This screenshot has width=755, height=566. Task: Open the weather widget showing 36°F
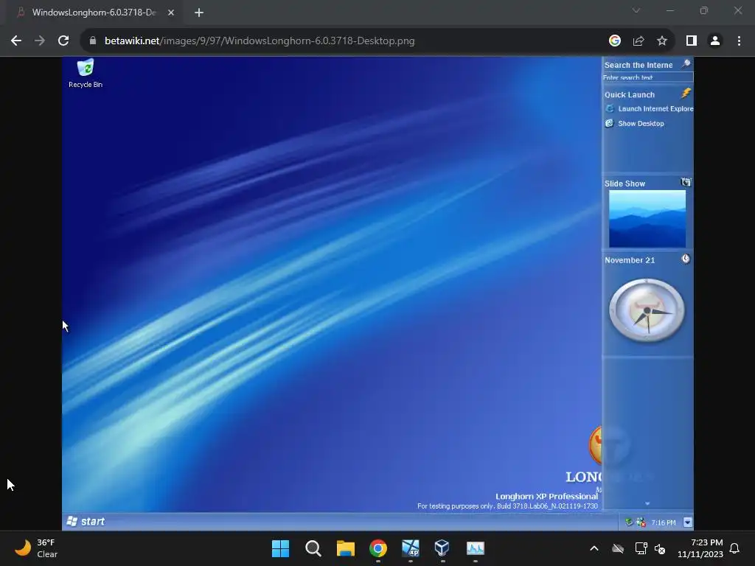36,548
